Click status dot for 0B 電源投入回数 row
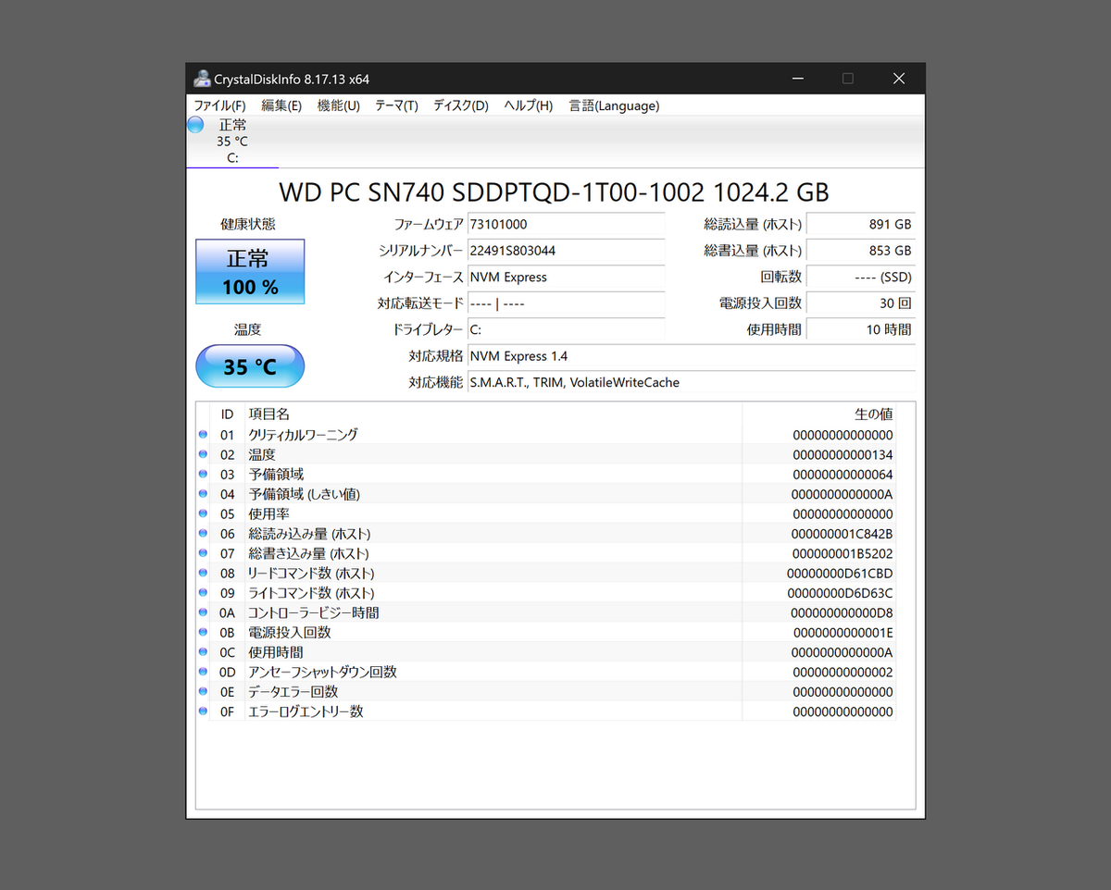Viewport: 1111px width, 890px height. (203, 632)
